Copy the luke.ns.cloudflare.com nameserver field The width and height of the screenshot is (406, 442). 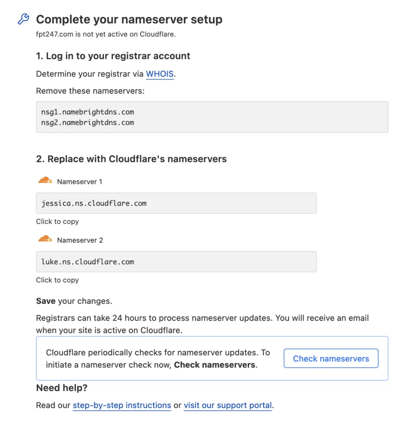176,262
